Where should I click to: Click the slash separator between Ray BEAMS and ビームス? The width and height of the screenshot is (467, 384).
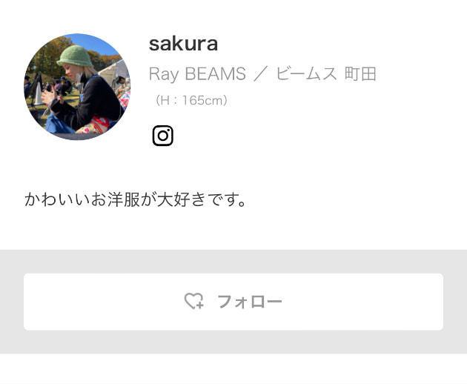261,74
